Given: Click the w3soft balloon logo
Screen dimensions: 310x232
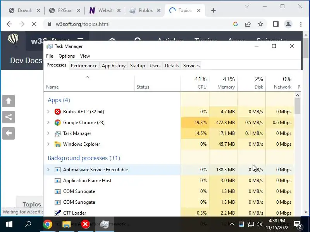Looking at the screenshot, I should [x=13, y=39].
